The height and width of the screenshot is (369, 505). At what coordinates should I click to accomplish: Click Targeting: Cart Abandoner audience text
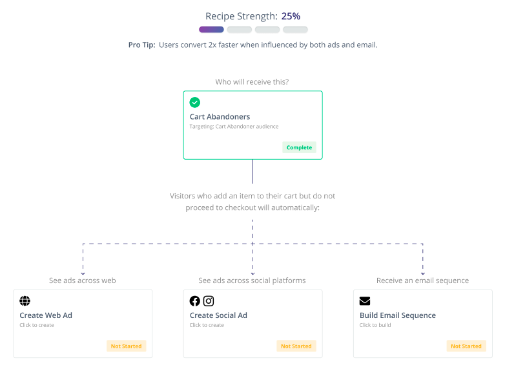point(234,126)
